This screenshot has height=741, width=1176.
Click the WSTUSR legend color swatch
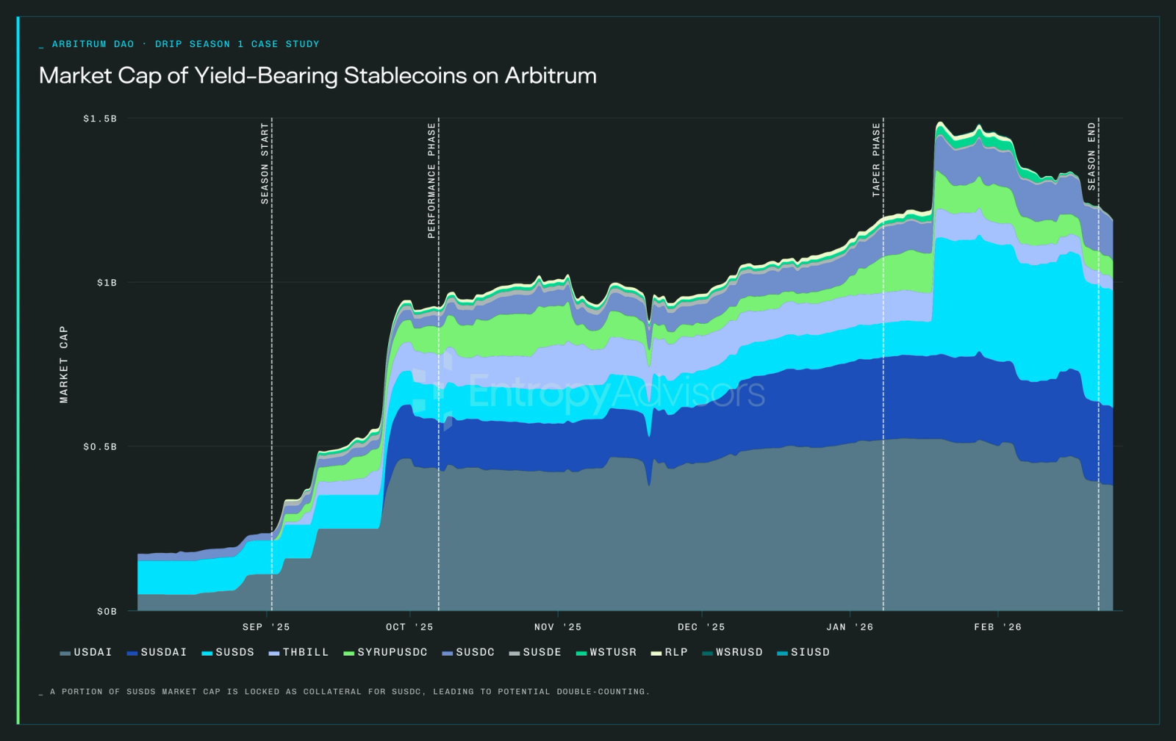[581, 653]
